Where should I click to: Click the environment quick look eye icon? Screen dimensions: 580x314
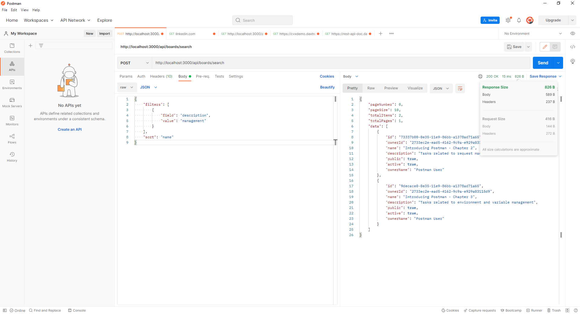click(x=573, y=34)
